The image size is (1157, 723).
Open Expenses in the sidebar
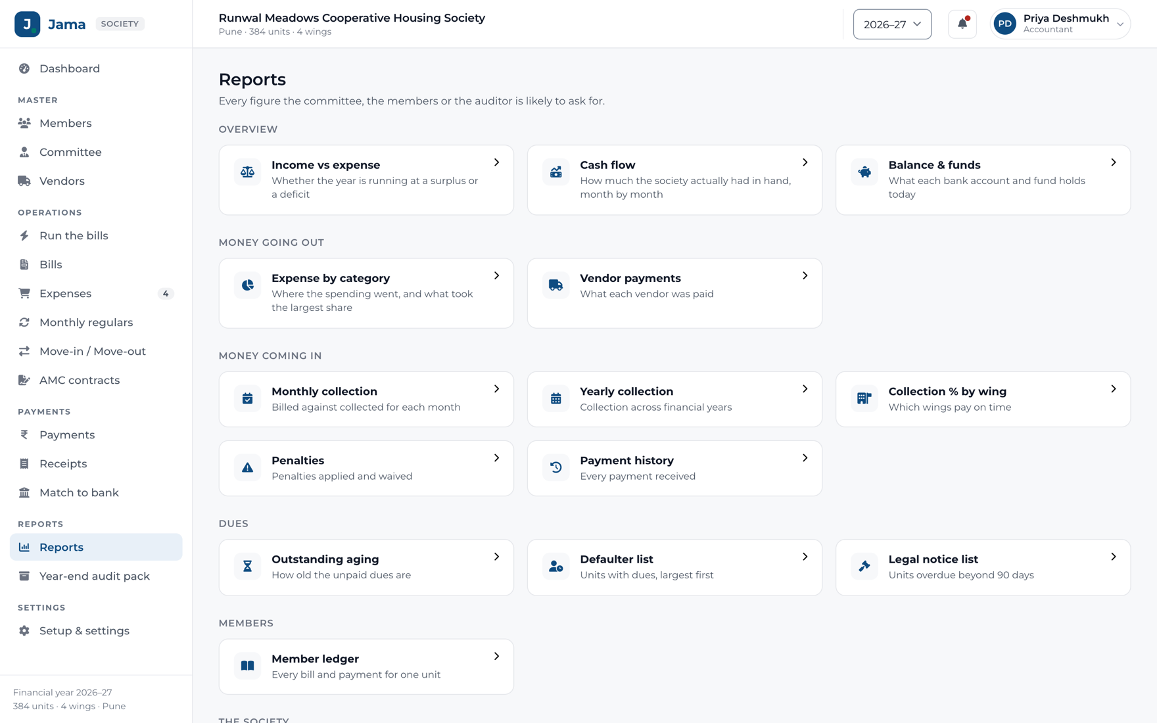tap(96, 293)
